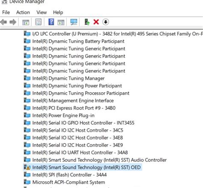The image size is (203, 188).
Task: Select Serial IO I2C Host Controller - 34C5
Action: coord(78,130)
